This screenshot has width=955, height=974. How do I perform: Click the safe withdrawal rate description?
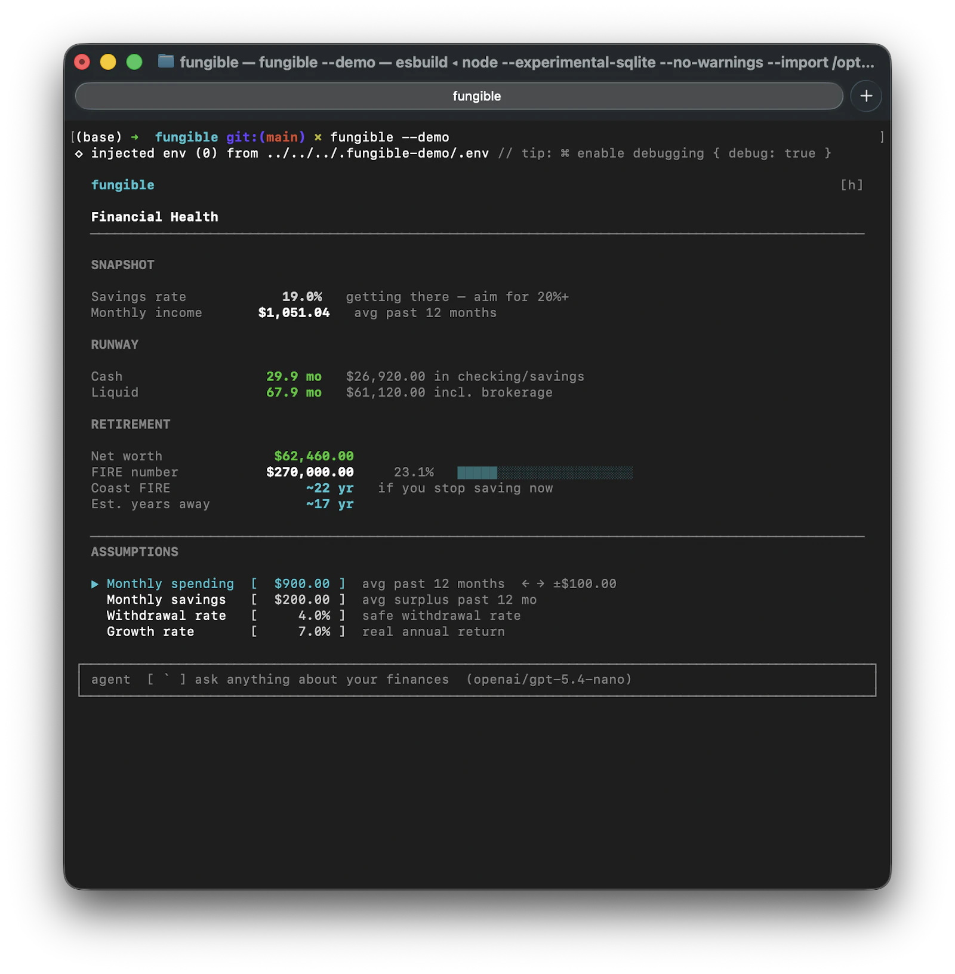click(441, 616)
